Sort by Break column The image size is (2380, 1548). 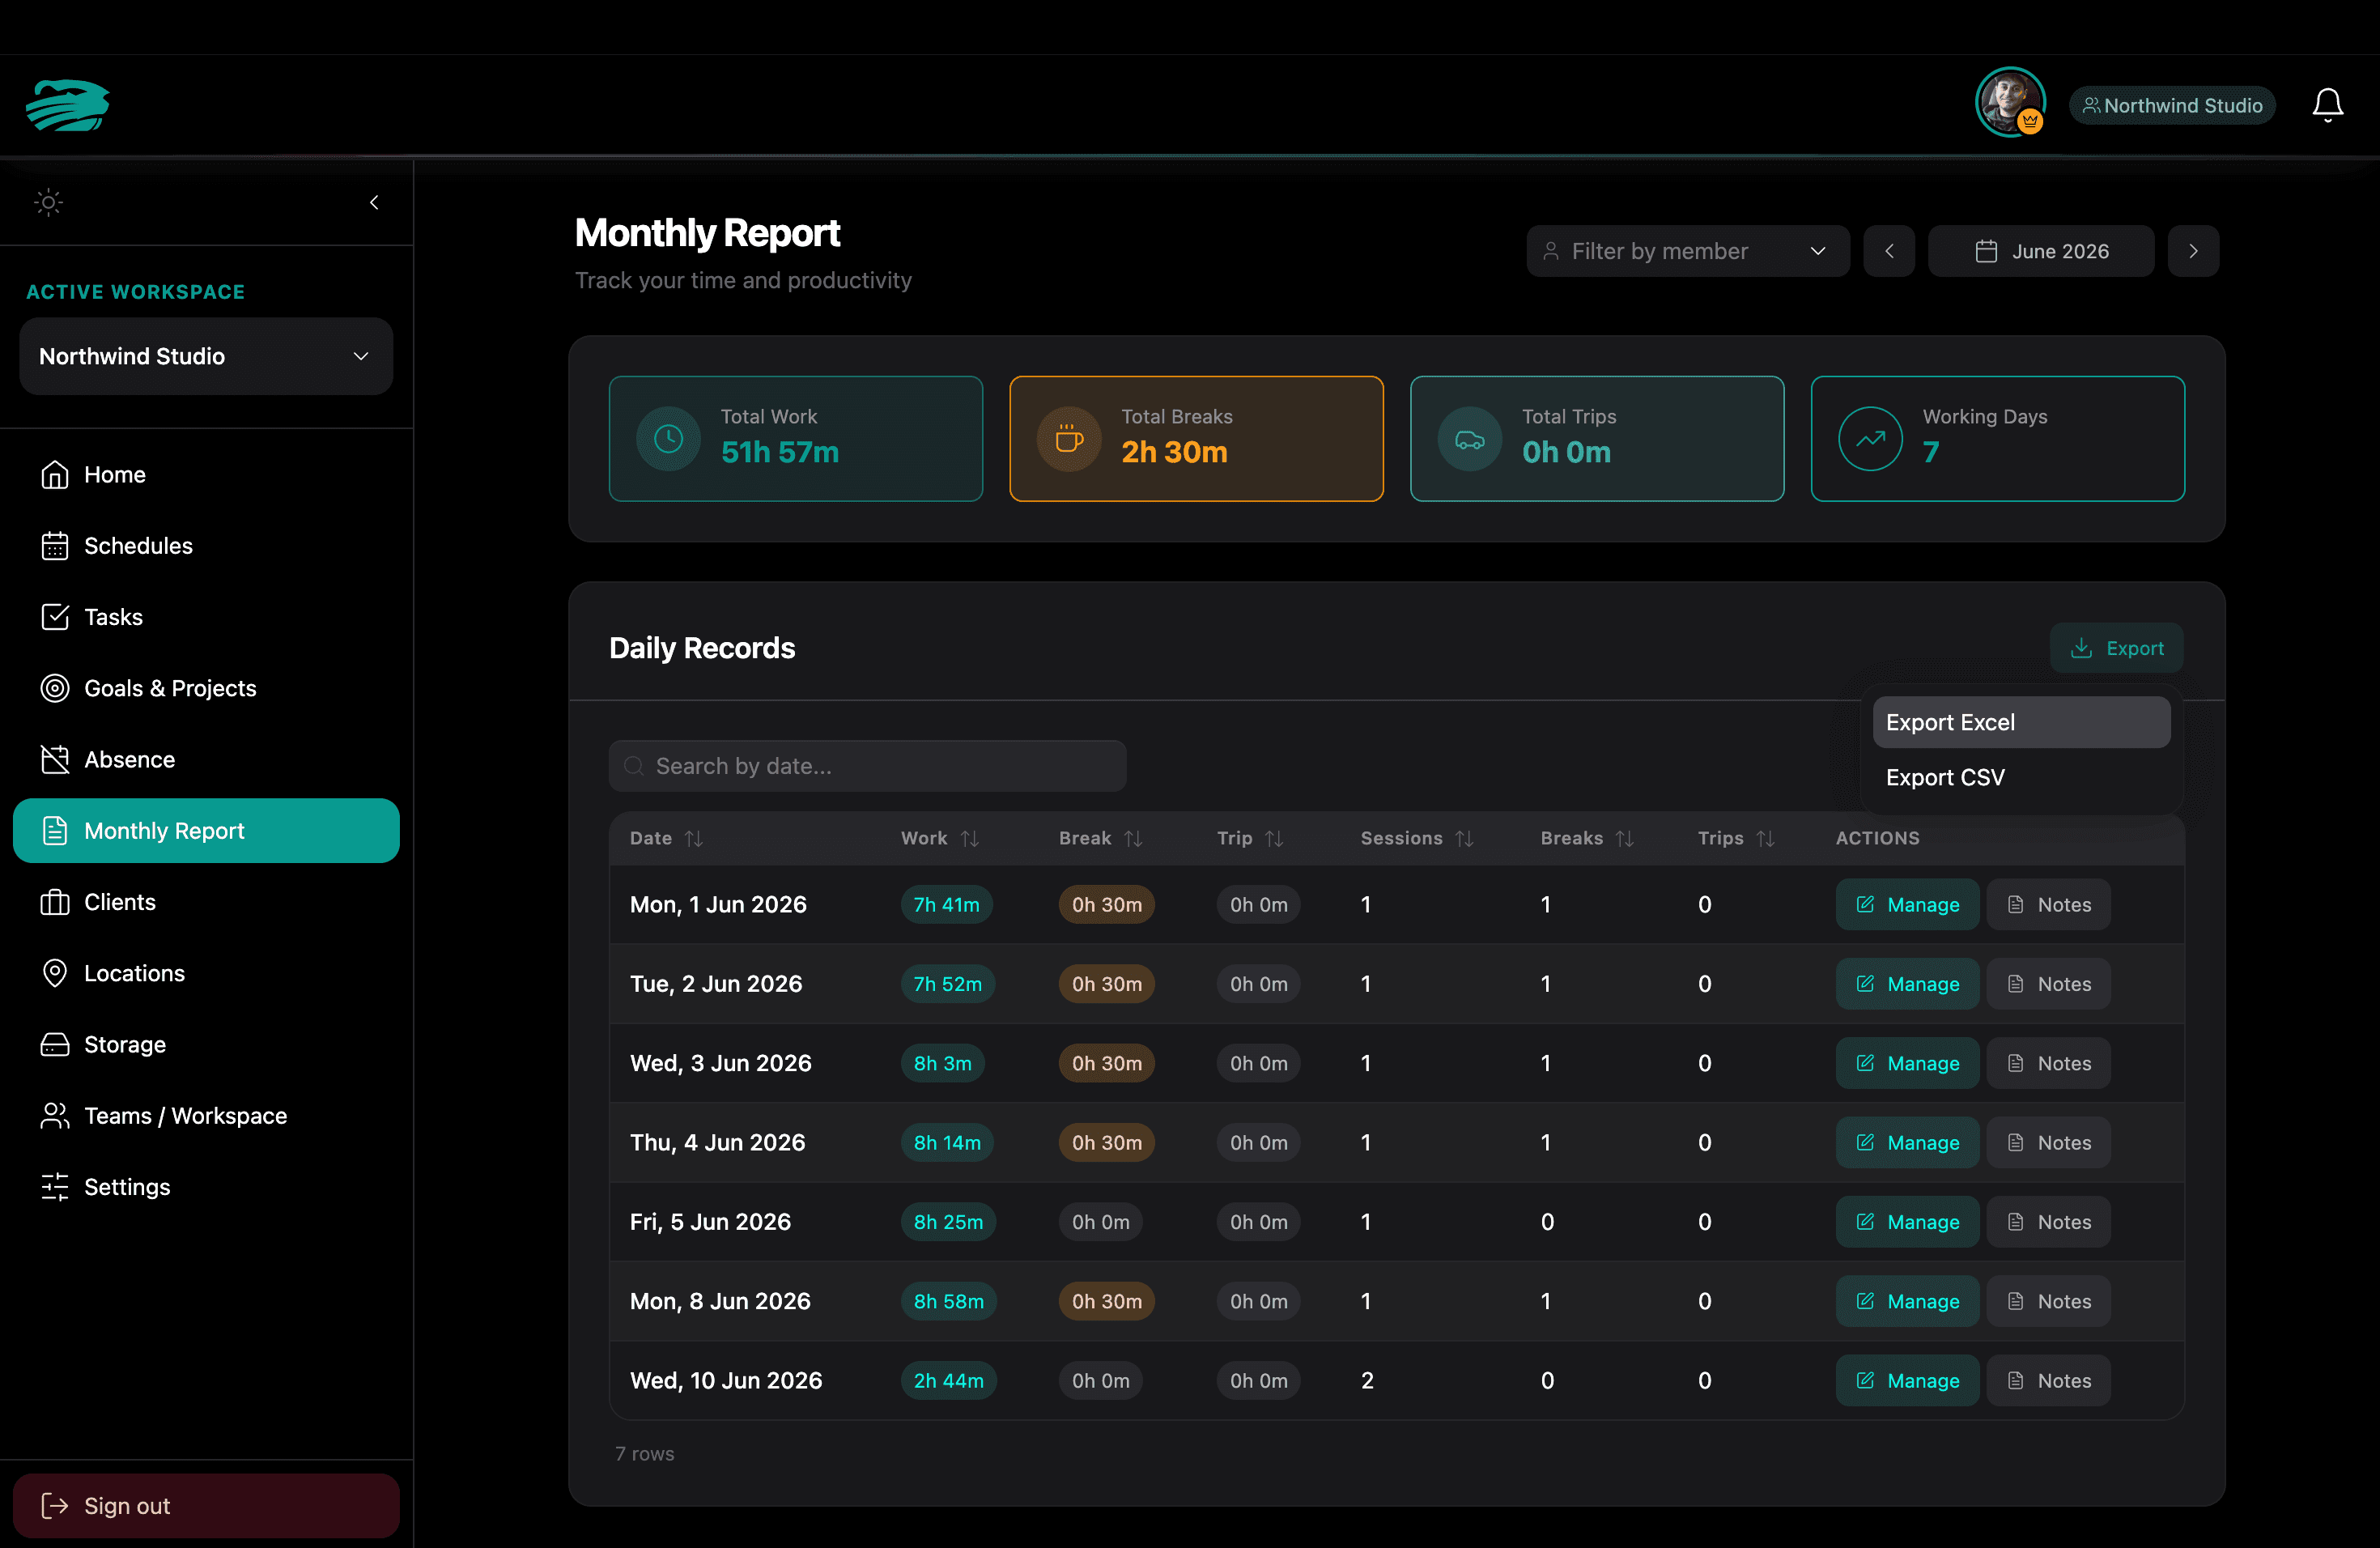[x=1100, y=838]
